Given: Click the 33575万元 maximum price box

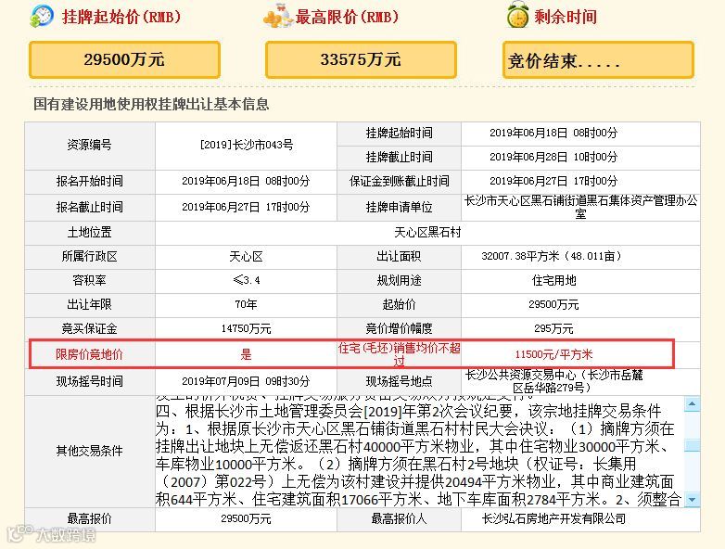Looking at the screenshot, I should click(361, 59).
